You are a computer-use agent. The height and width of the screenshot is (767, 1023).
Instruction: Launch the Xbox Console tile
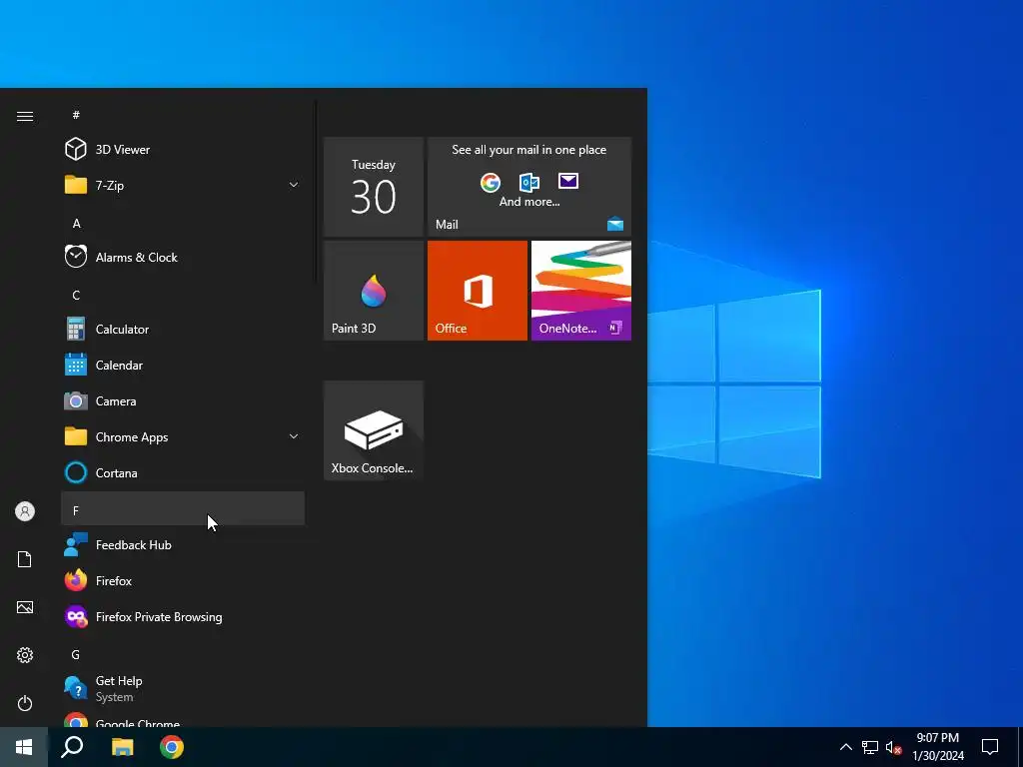coord(374,430)
